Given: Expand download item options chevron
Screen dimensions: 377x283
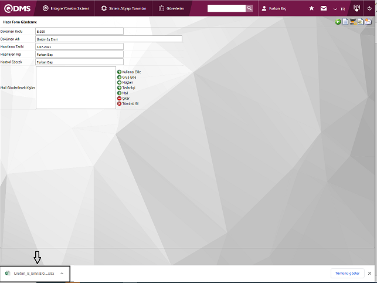Looking at the screenshot, I should (62, 274).
